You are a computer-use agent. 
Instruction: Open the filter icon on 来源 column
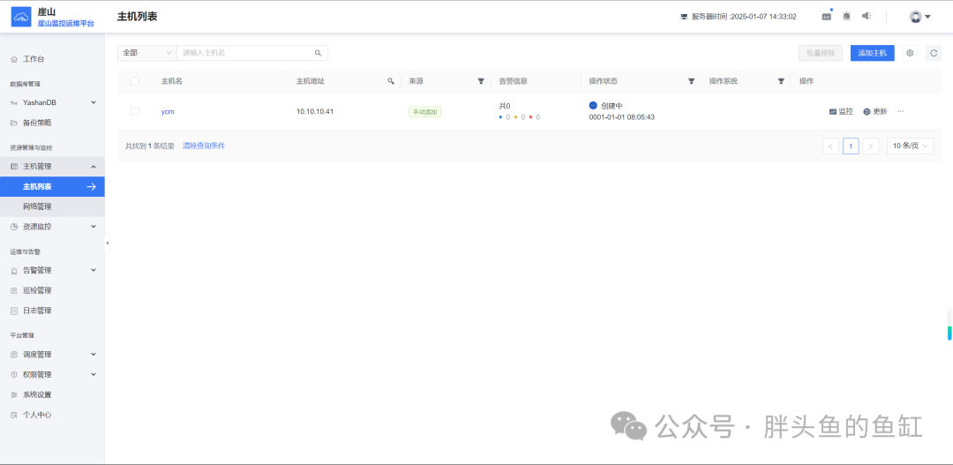point(481,81)
